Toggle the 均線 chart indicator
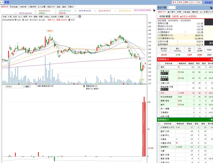The image size is (213, 163). (x=5, y=17)
